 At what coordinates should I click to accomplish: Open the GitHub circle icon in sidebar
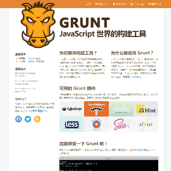pyautogui.click(x=19, y=119)
